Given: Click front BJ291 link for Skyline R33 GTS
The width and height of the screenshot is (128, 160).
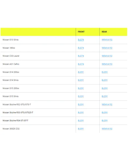Looking at the screenshot, I should (81, 112).
